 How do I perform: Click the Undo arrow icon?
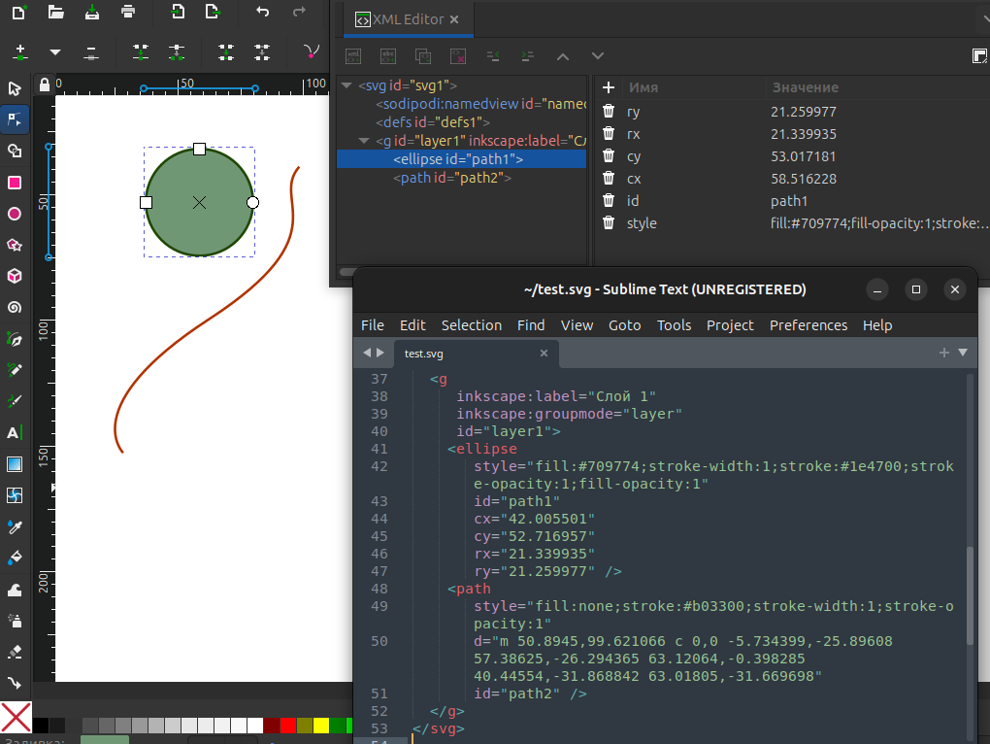pyautogui.click(x=262, y=12)
